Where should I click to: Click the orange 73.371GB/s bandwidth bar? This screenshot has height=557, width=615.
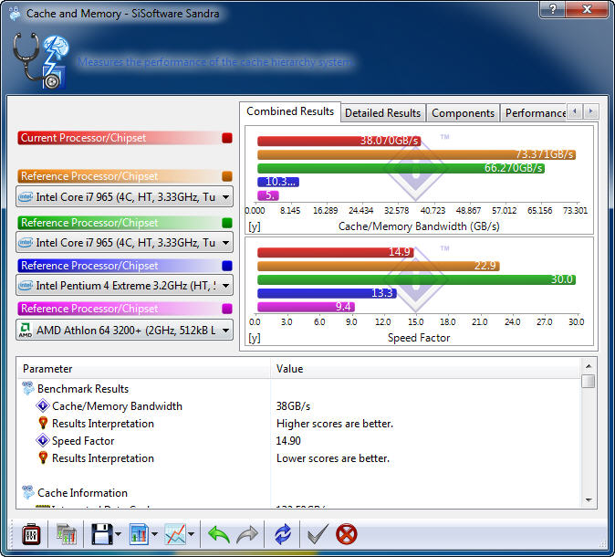(416, 154)
